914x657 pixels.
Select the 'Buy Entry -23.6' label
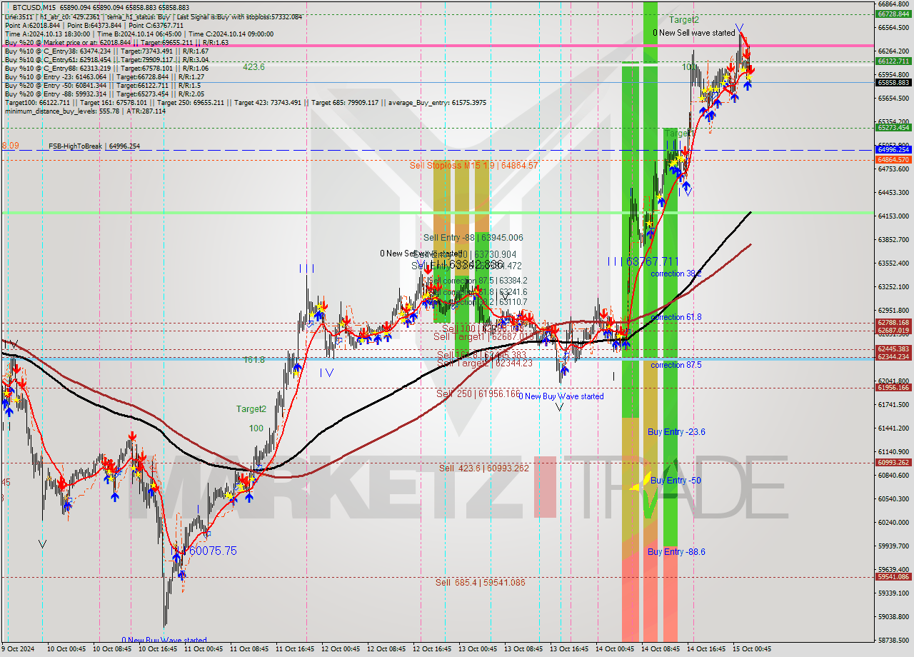[676, 432]
